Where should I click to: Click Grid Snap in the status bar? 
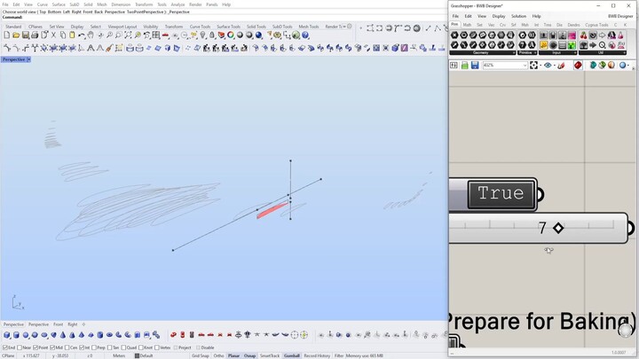pyautogui.click(x=201, y=355)
